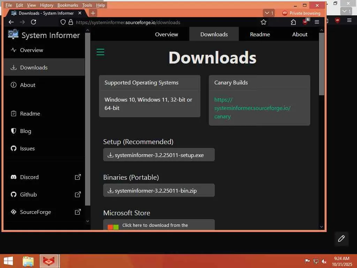This screenshot has width=357, height=268.
Task: Switch to the Readme top tab
Action: (260, 35)
